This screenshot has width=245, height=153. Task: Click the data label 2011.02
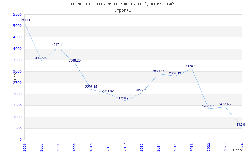[x=108, y=91]
